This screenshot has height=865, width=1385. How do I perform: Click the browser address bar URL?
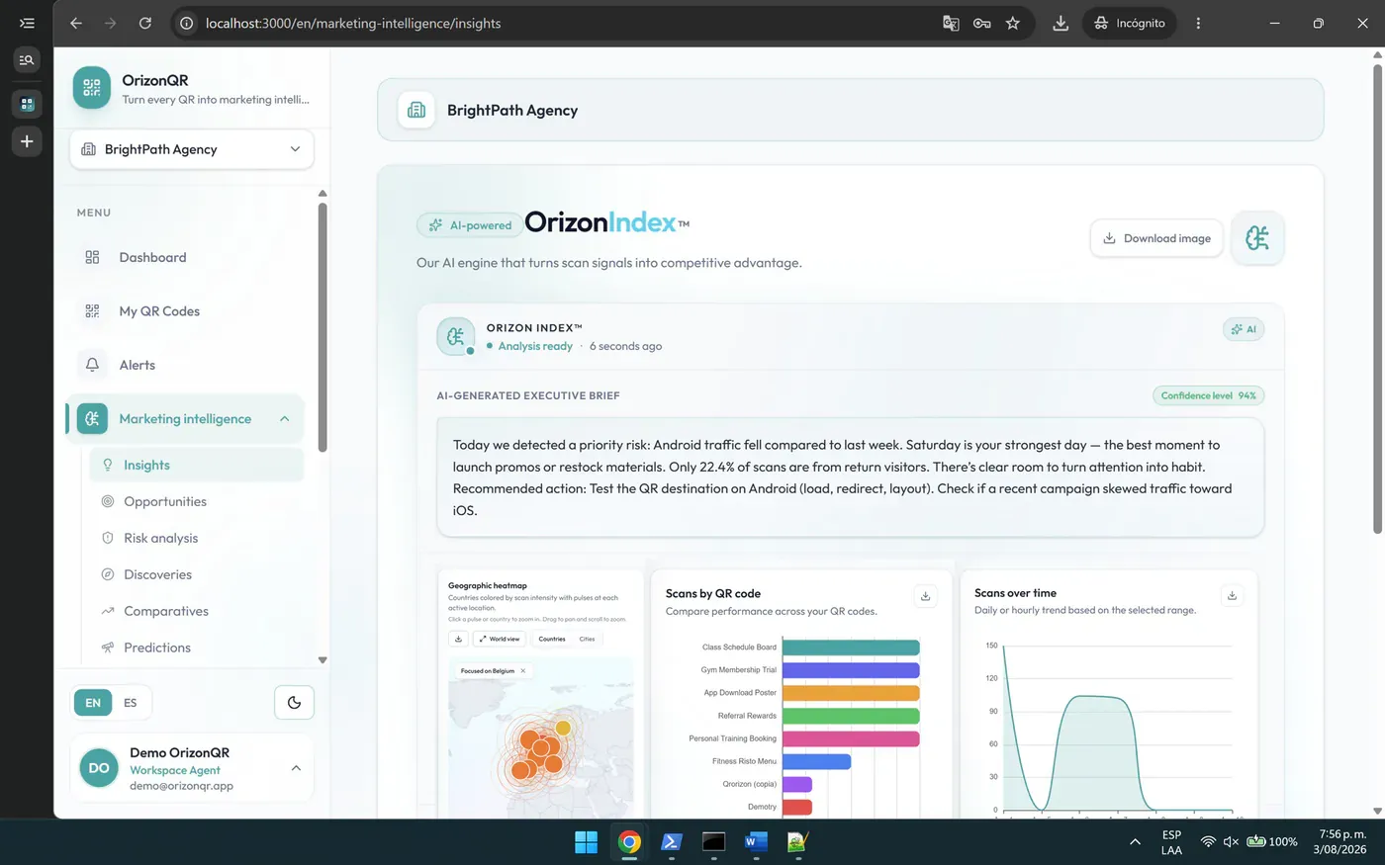[x=353, y=23]
